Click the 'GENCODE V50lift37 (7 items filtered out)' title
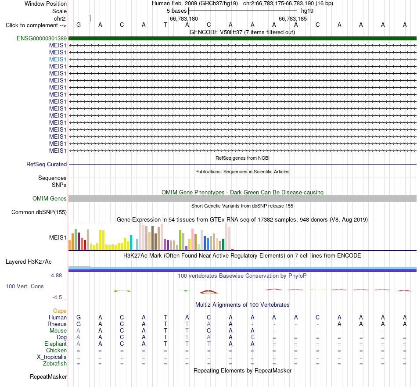Screen dimensions: 417x387 click(x=242, y=32)
